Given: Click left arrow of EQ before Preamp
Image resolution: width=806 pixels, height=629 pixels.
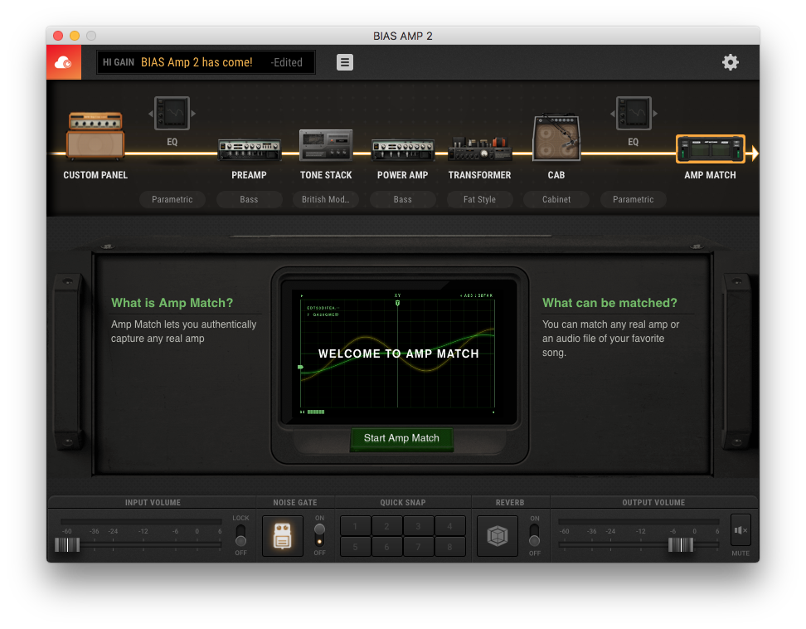Looking at the screenshot, I should tap(151, 114).
